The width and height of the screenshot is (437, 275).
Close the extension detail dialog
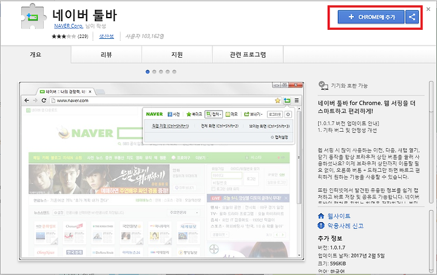pos(429,9)
